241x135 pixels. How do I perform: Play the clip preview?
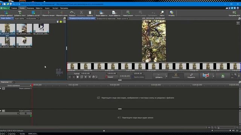coord(78,77)
